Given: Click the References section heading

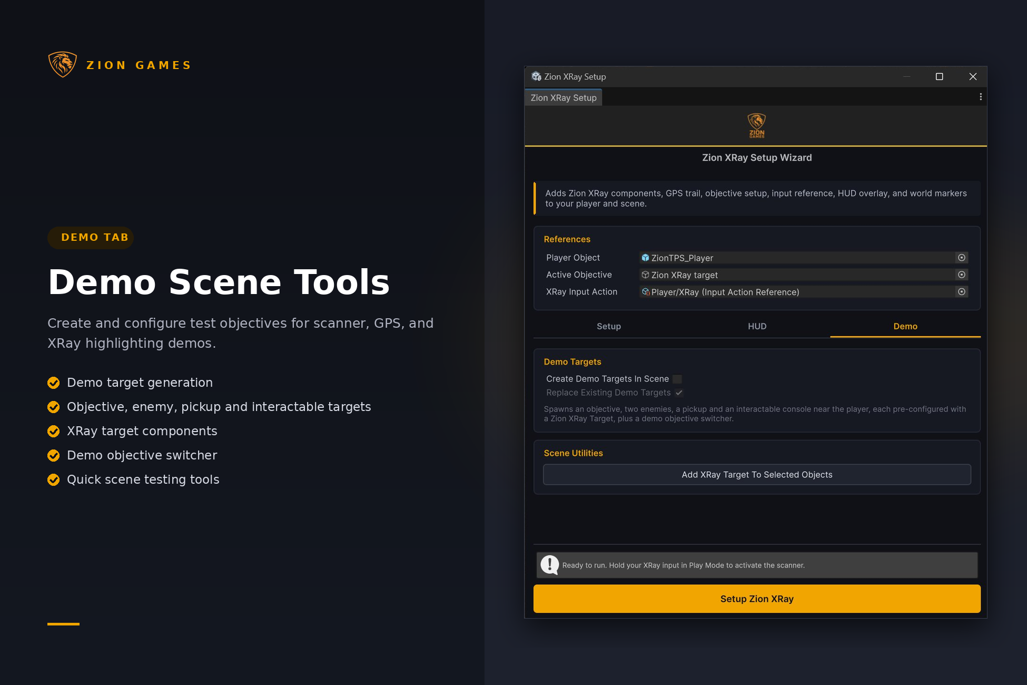Looking at the screenshot, I should [x=567, y=239].
